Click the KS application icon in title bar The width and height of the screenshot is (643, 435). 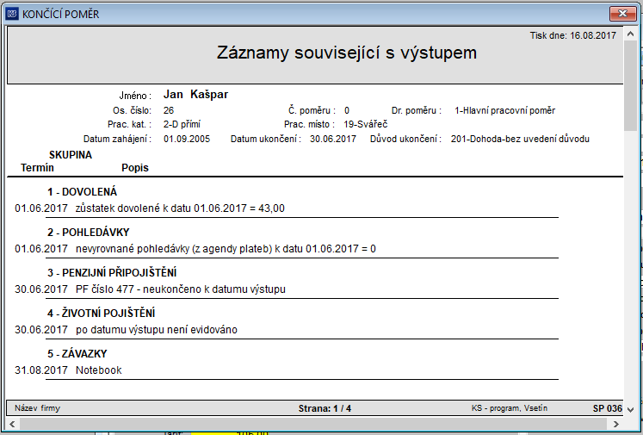12,14
